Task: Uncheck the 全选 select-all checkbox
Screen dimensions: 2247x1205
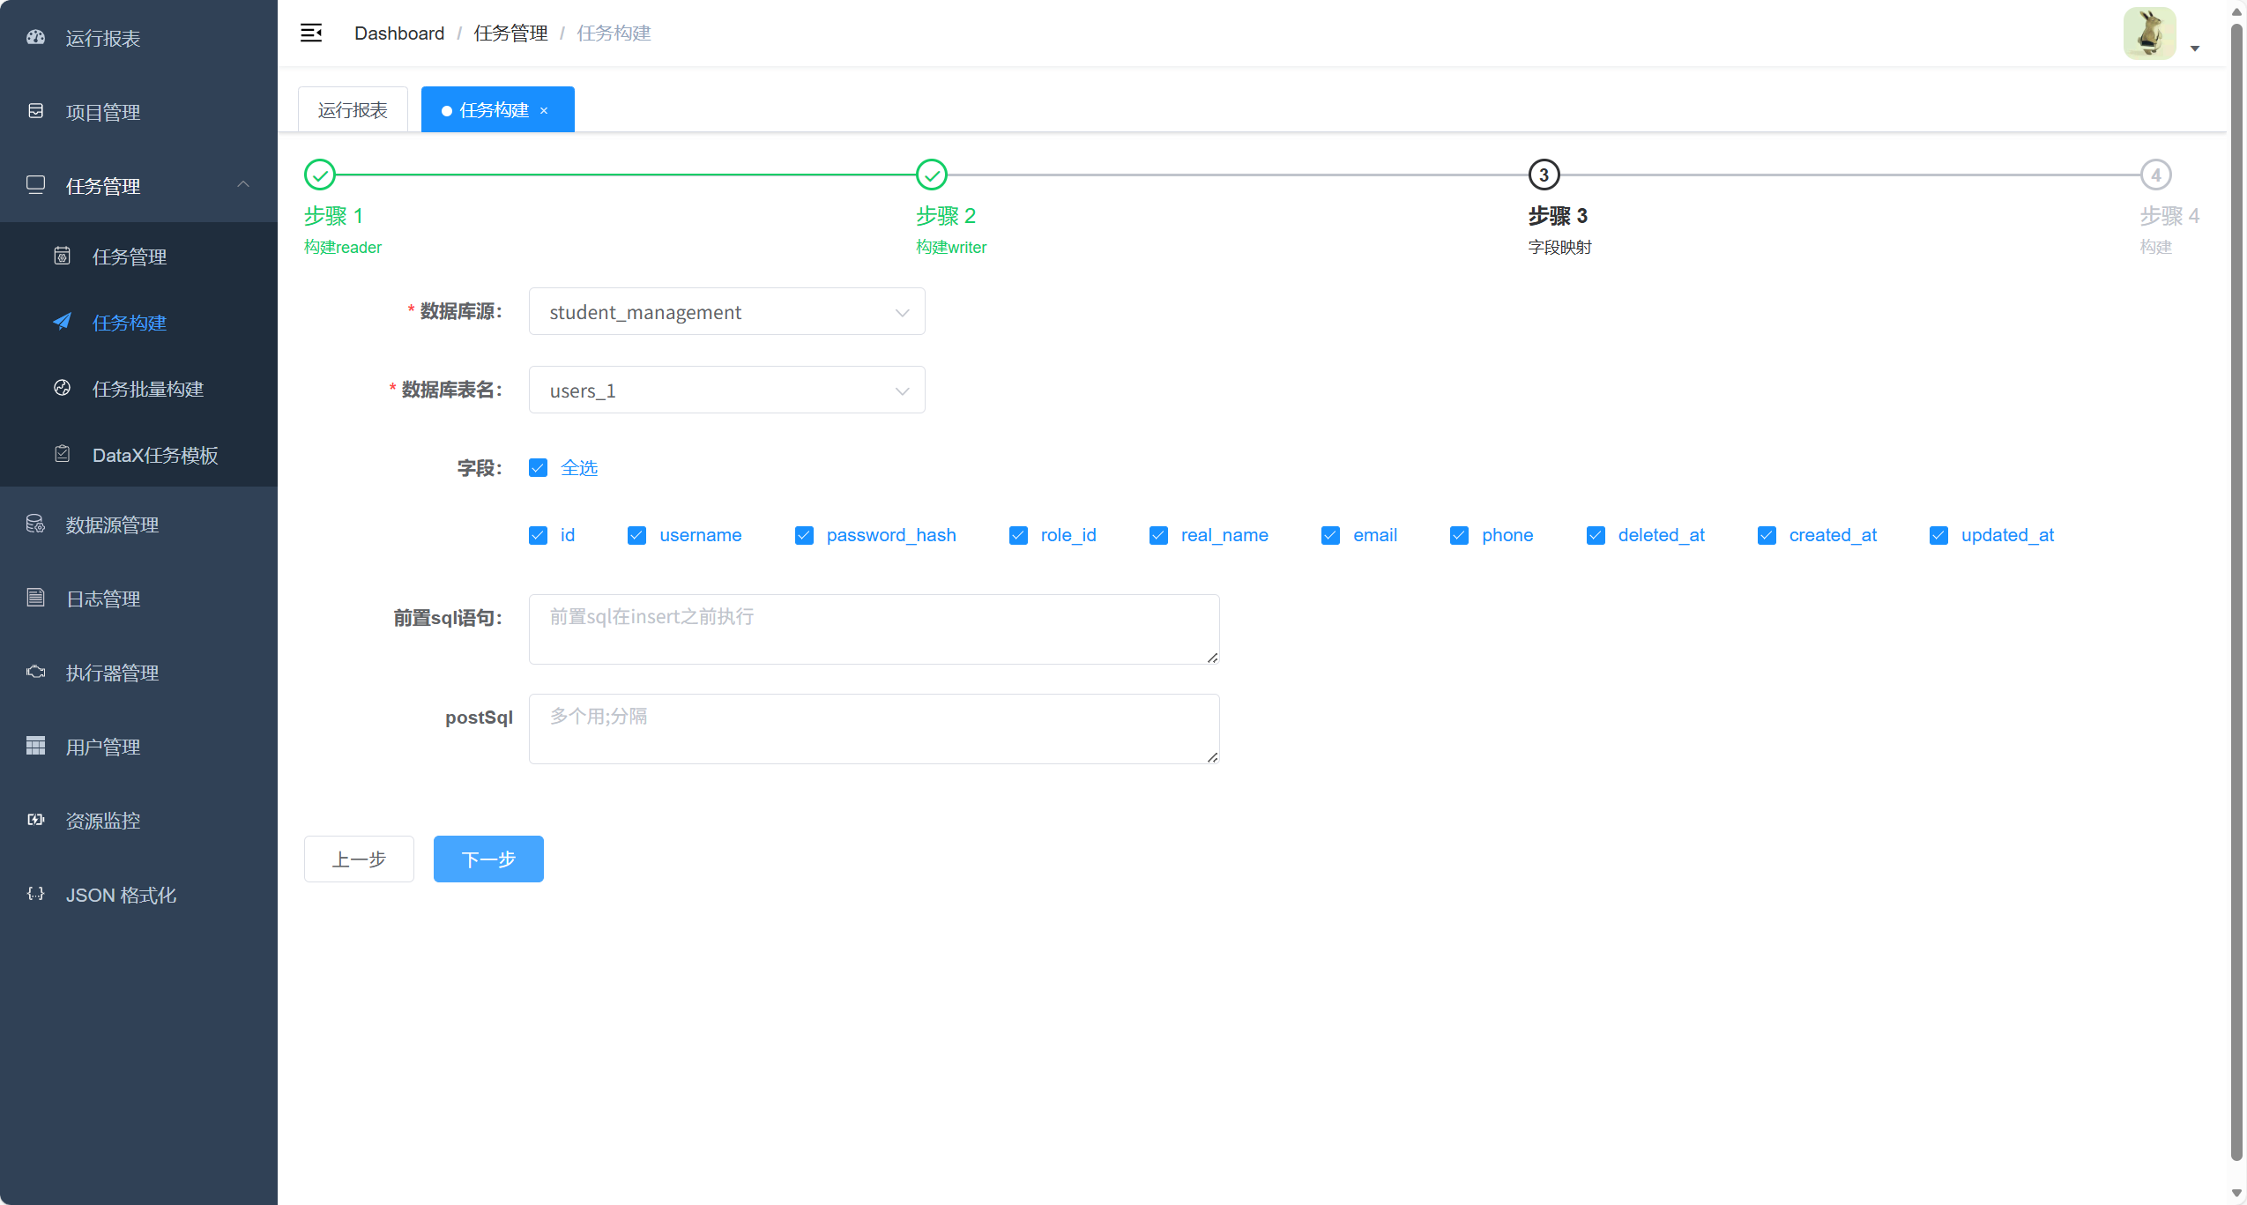Action: click(x=538, y=468)
